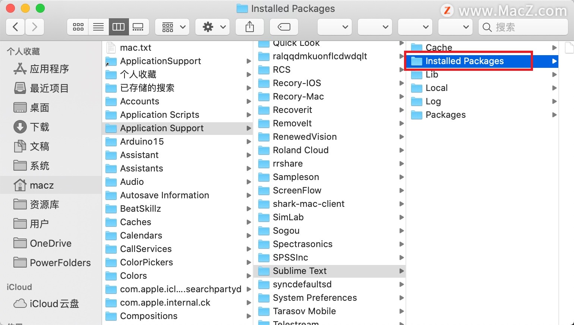The height and width of the screenshot is (325, 574).
Task: Select the BeatSkillz folder
Action: 177,209
